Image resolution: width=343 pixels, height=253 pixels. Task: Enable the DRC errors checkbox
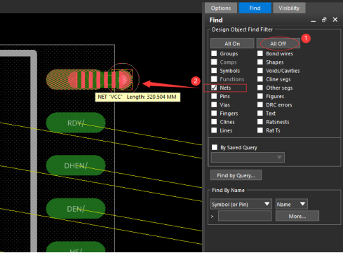(260, 104)
